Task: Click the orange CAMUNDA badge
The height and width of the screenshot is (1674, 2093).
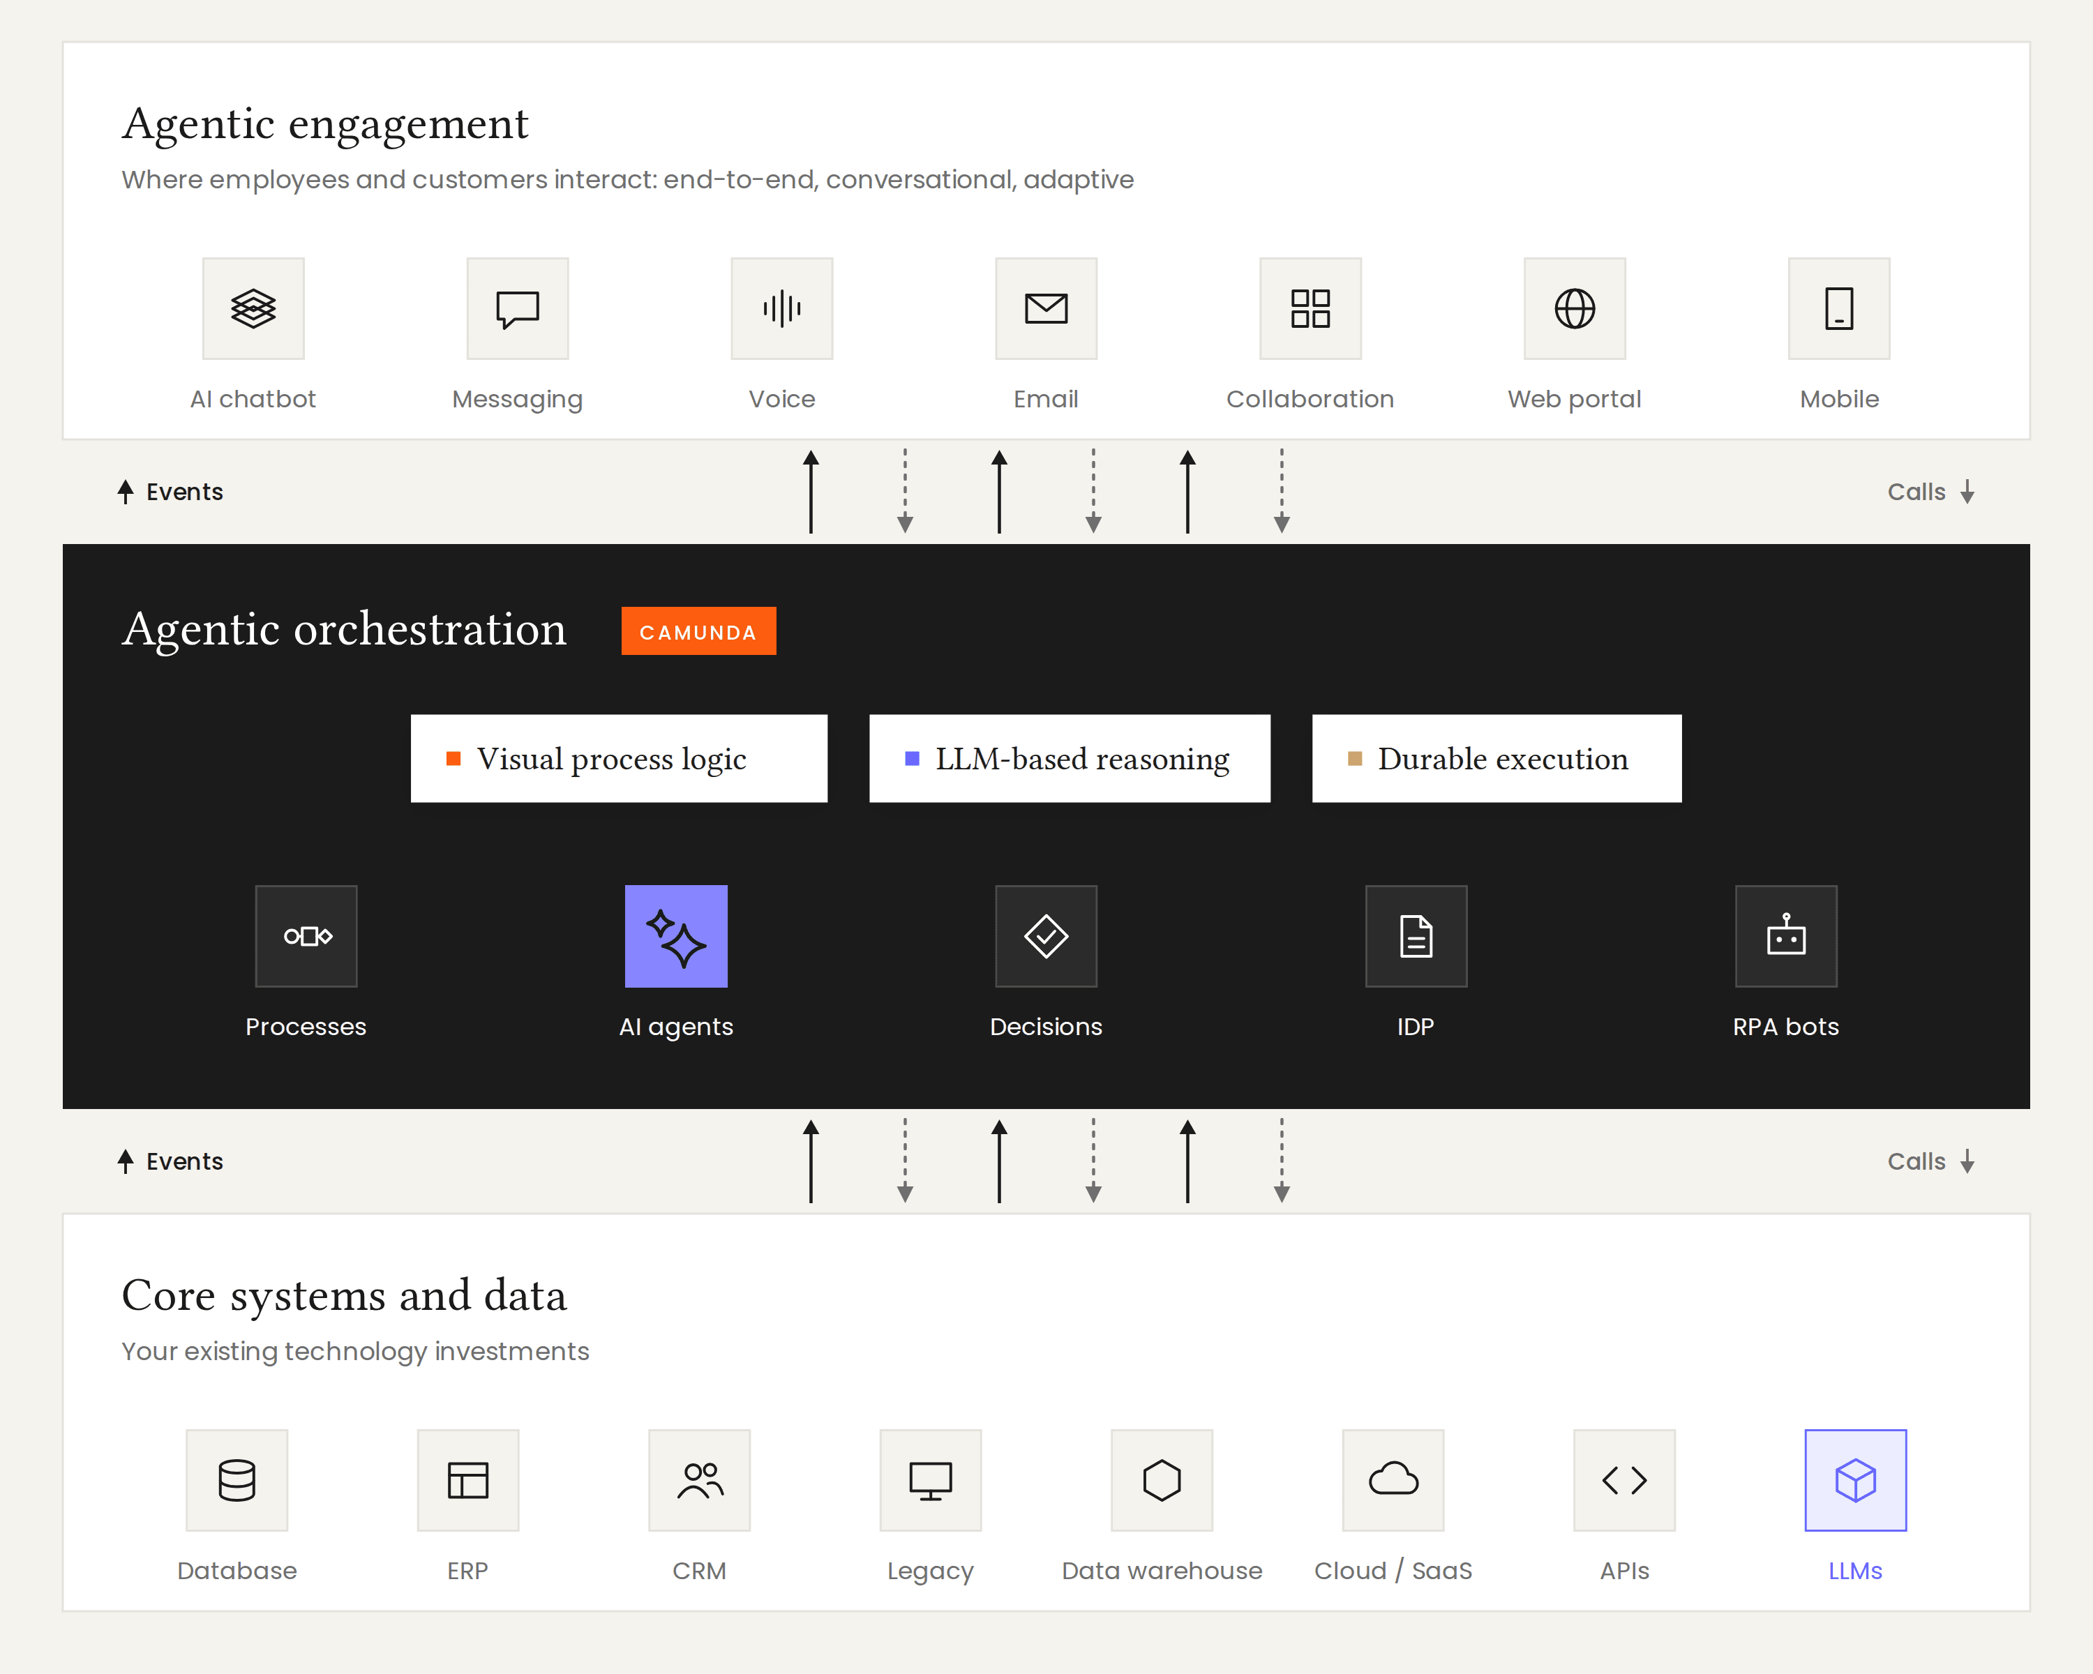Action: tap(699, 631)
